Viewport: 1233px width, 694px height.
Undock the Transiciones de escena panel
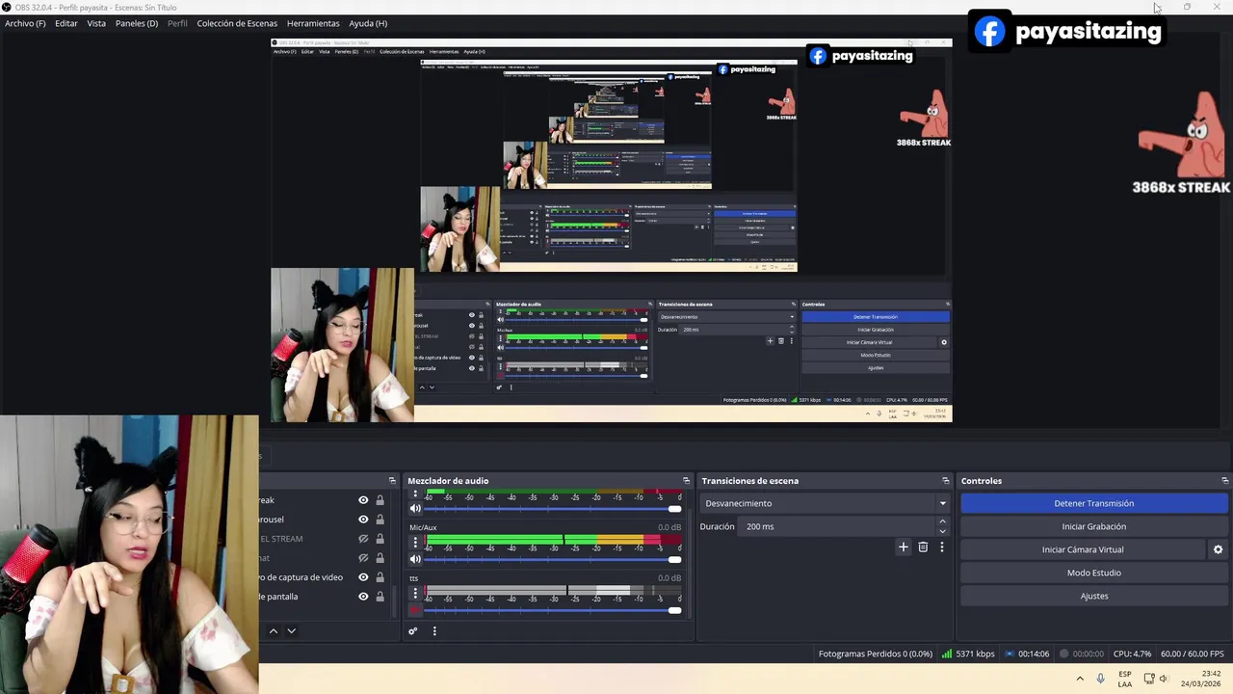(x=945, y=481)
